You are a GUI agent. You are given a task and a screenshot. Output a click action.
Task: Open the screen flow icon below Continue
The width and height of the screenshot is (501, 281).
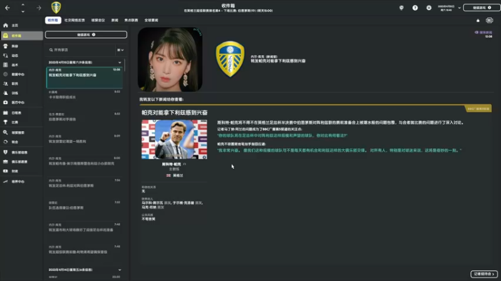[490, 21]
